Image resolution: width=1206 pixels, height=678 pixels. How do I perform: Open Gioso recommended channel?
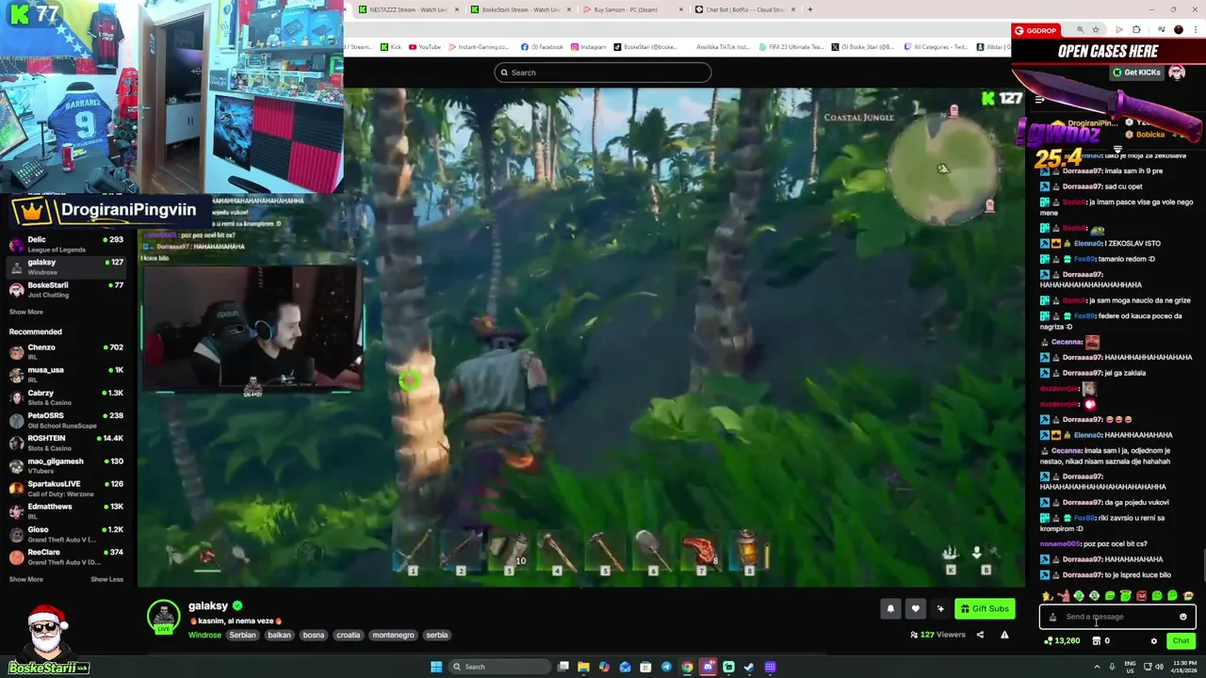point(66,533)
